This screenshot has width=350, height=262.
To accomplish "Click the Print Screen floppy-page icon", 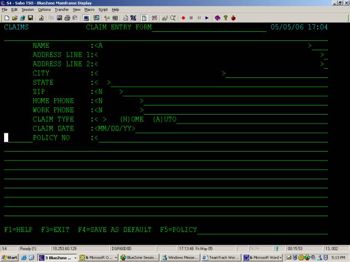I will pos(59,18).
